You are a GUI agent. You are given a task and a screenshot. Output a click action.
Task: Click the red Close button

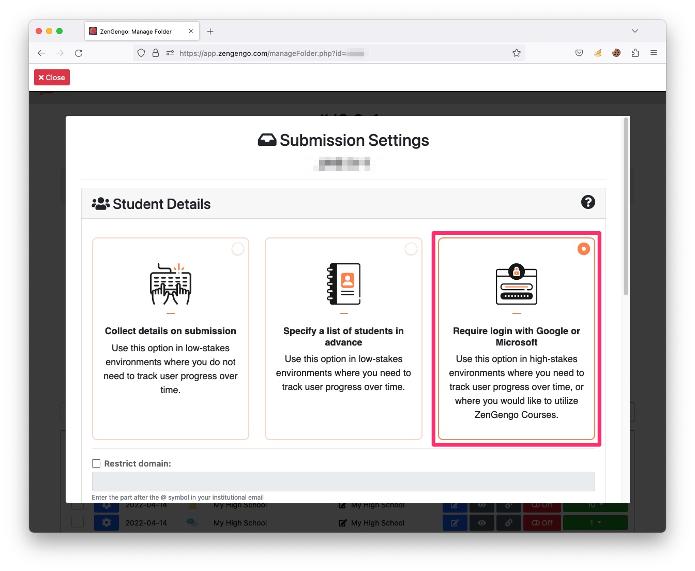[x=52, y=78]
